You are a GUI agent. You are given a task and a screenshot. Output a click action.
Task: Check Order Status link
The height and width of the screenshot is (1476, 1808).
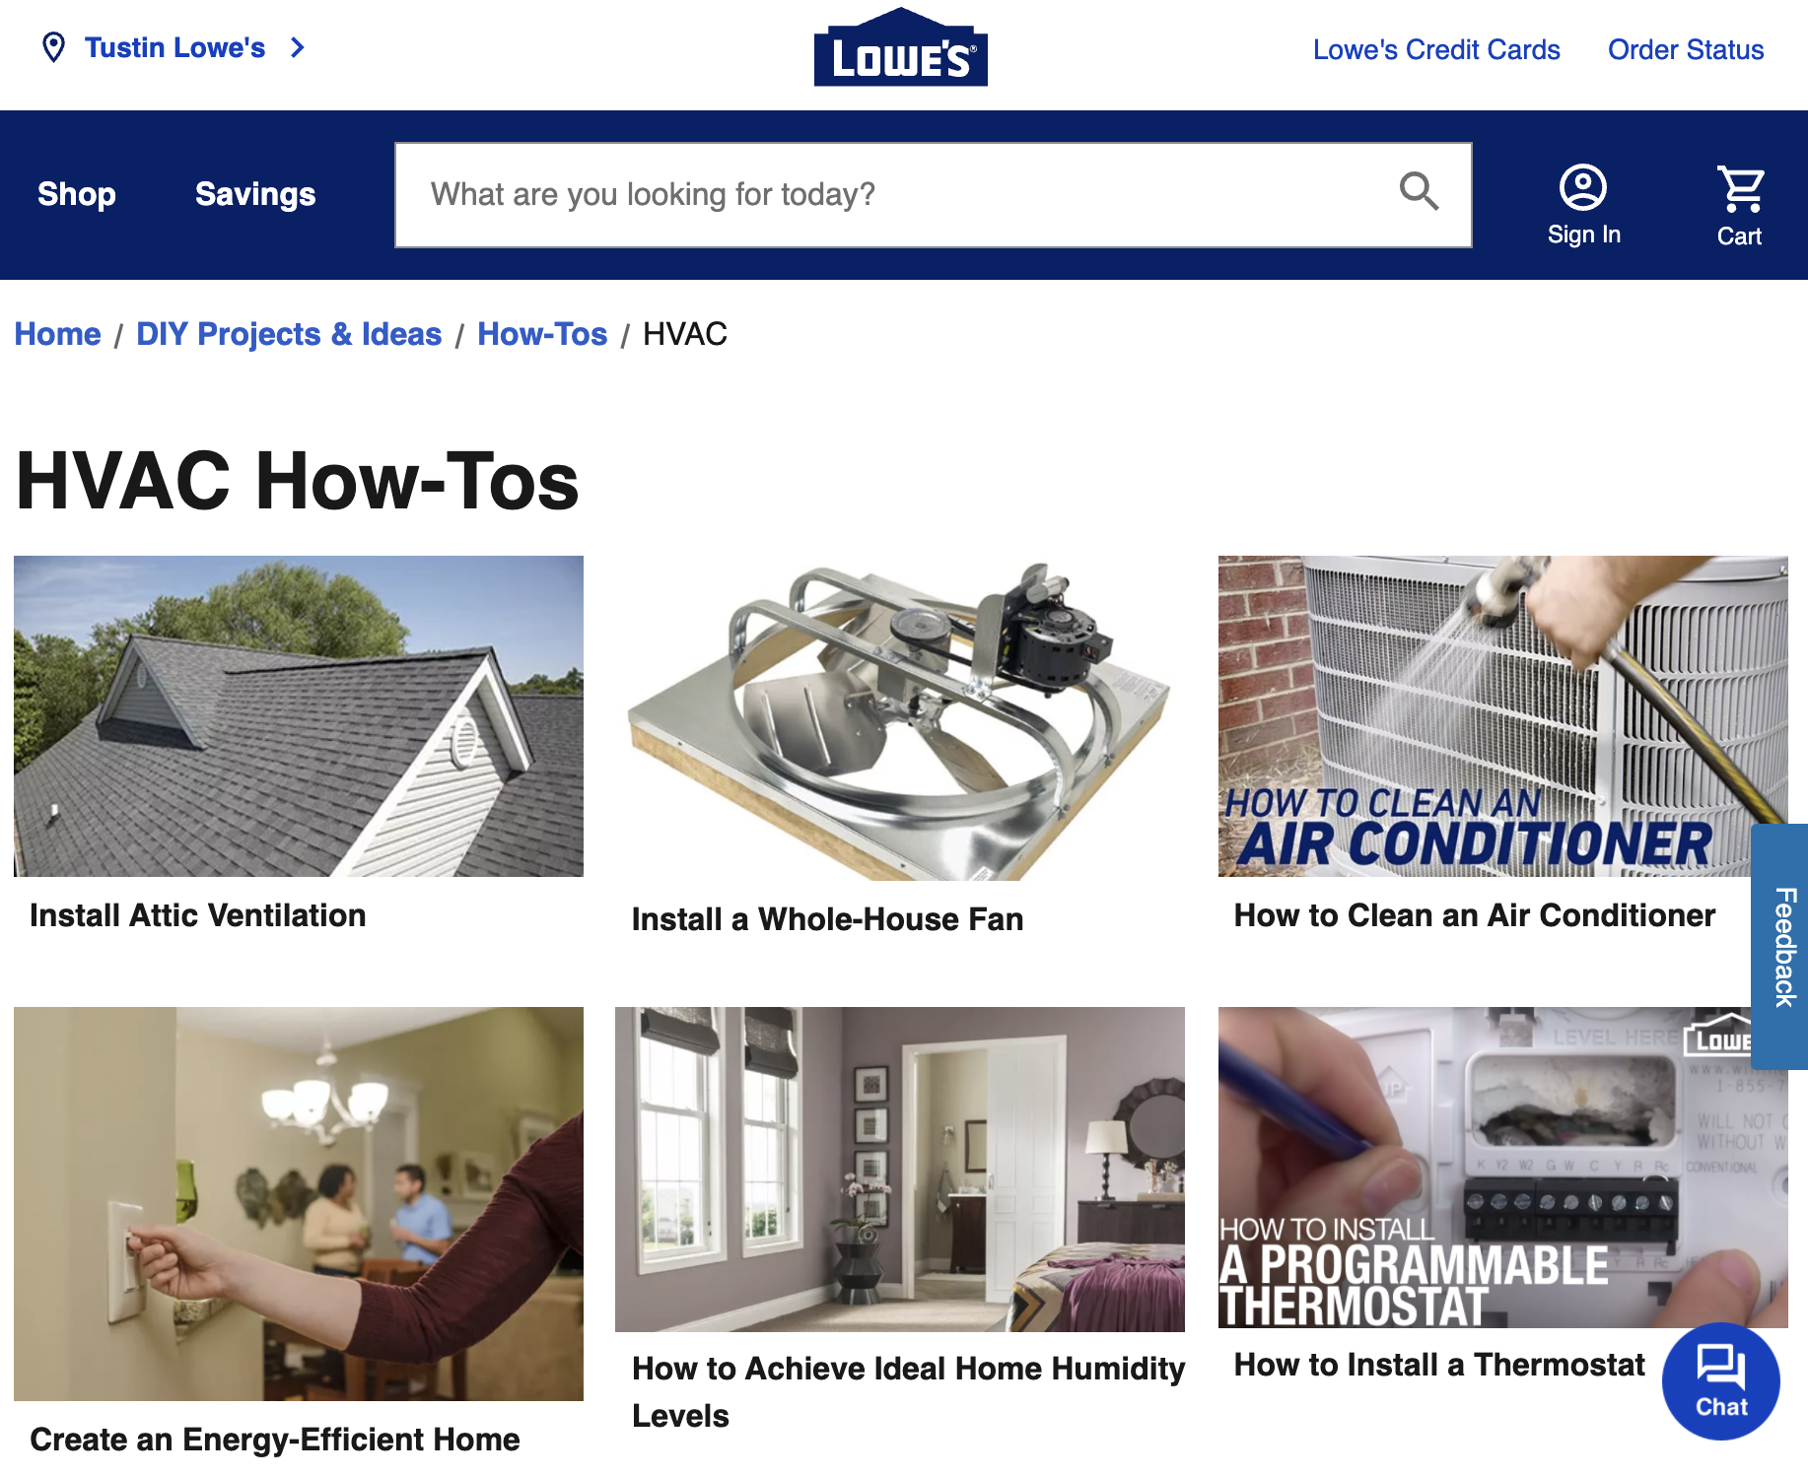pyautogui.click(x=1686, y=49)
